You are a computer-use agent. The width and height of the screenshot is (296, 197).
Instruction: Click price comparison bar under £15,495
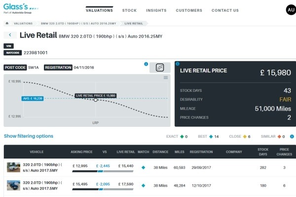coord(103,189)
